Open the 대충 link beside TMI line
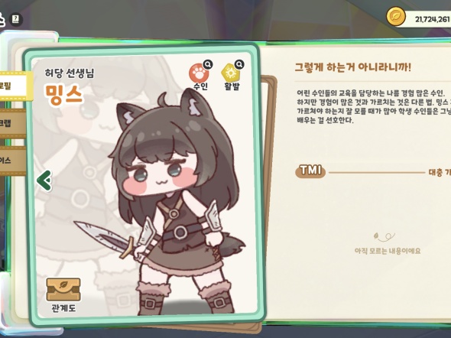Image resolution: width=451 pixels, height=338 pixels. pyautogui.click(x=440, y=172)
